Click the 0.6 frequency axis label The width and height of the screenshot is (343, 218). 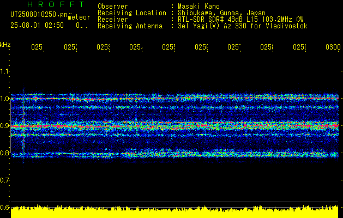coord(4,207)
